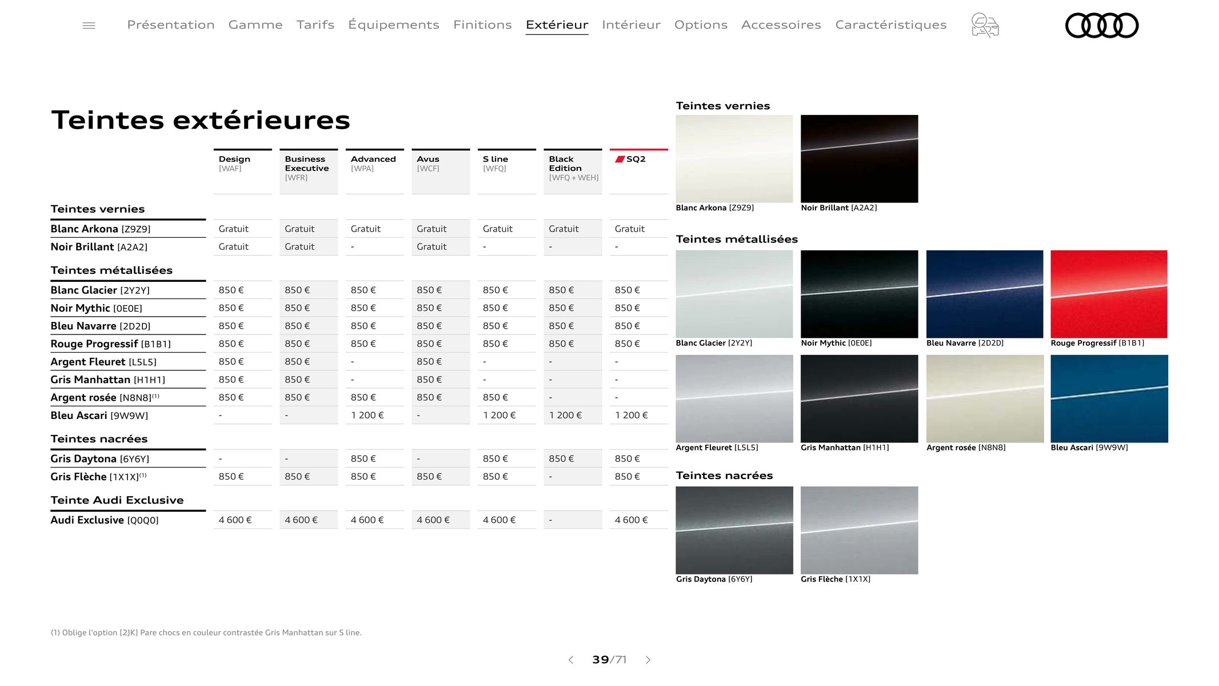Click the Gris Flèche [1X1X] table row label
Screen dimensions: 1219x686
point(98,476)
